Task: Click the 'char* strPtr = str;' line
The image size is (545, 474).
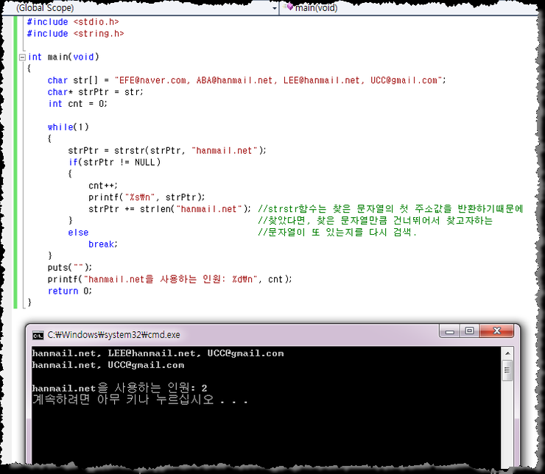Action: [x=95, y=92]
